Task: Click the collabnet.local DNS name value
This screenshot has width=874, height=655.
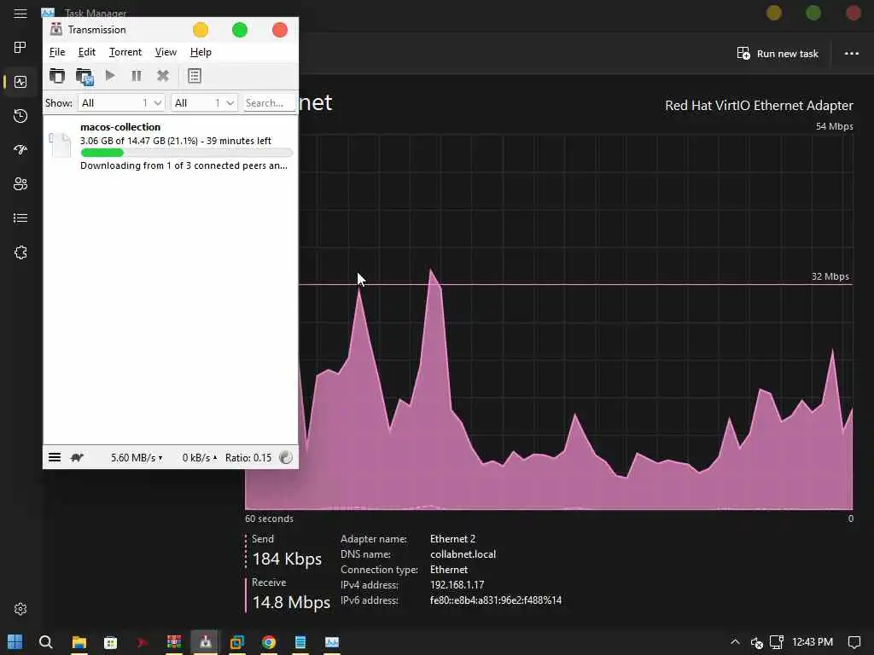Action: pyautogui.click(x=463, y=554)
